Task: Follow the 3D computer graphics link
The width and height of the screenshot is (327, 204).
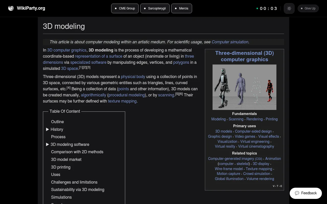Action: coord(67,50)
